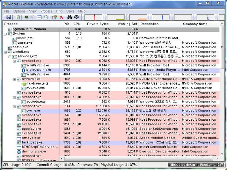Open the Options menu

[x=19, y=11]
